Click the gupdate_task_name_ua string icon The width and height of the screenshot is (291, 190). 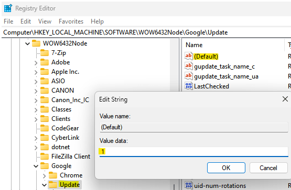pyautogui.click(x=189, y=76)
